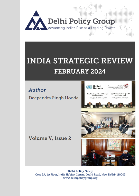
Task: Click 'The Meeting of Special Envoys on Afghanistan' banner text
Action: click(97, 95)
